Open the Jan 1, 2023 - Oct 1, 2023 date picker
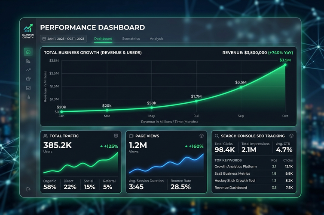324x215 pixels. [64, 39]
